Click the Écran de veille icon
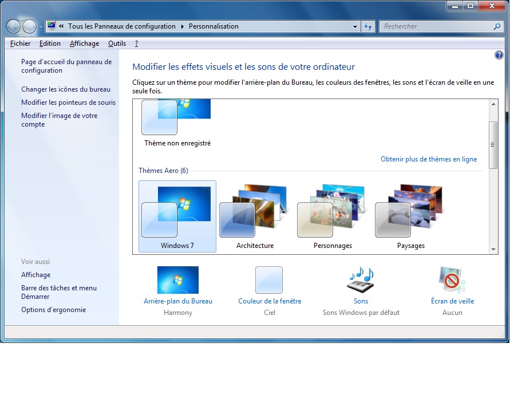 pos(452,279)
